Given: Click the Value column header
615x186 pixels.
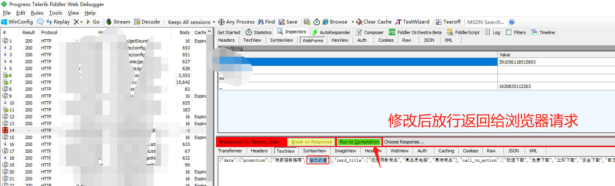Looking at the screenshot, I should (x=556, y=55).
